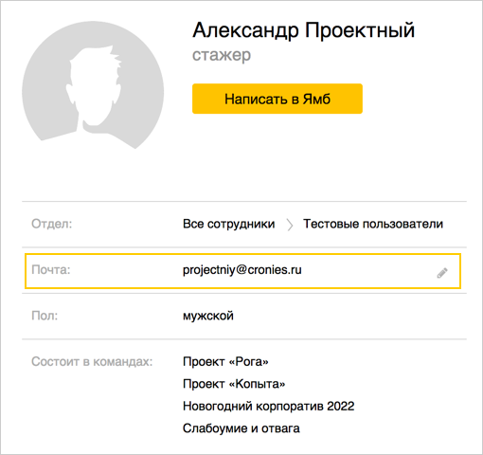This screenshot has height=455, width=483.
Task: Click the pencil edit icon in the Почта row
Action: pyautogui.click(x=442, y=273)
